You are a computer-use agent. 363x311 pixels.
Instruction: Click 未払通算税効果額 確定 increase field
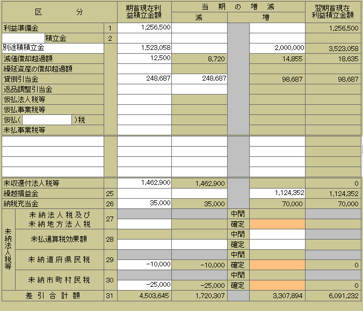pos(277,244)
